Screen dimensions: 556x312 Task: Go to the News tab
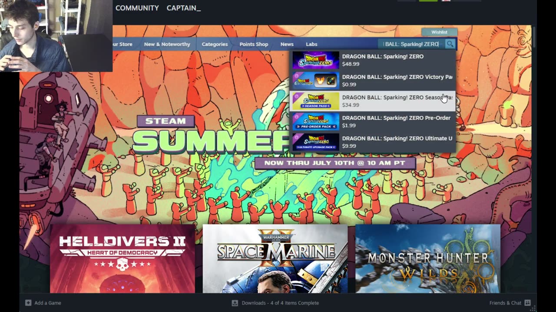(287, 44)
